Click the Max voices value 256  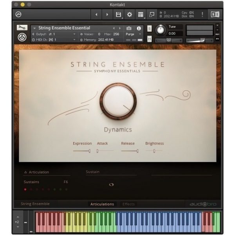click(x=116, y=34)
